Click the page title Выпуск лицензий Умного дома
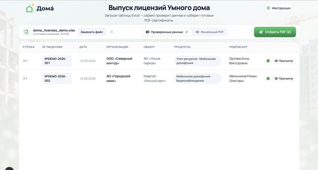 (159, 8)
